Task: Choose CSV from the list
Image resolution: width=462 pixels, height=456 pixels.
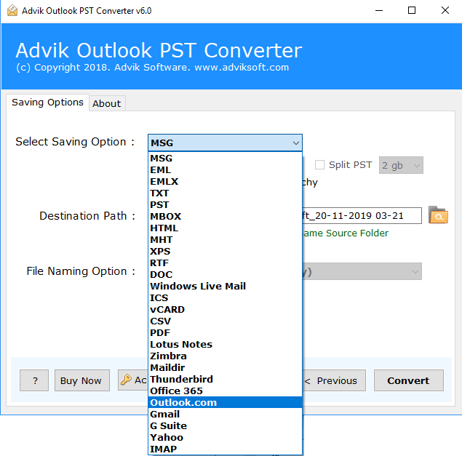Action: pos(225,321)
